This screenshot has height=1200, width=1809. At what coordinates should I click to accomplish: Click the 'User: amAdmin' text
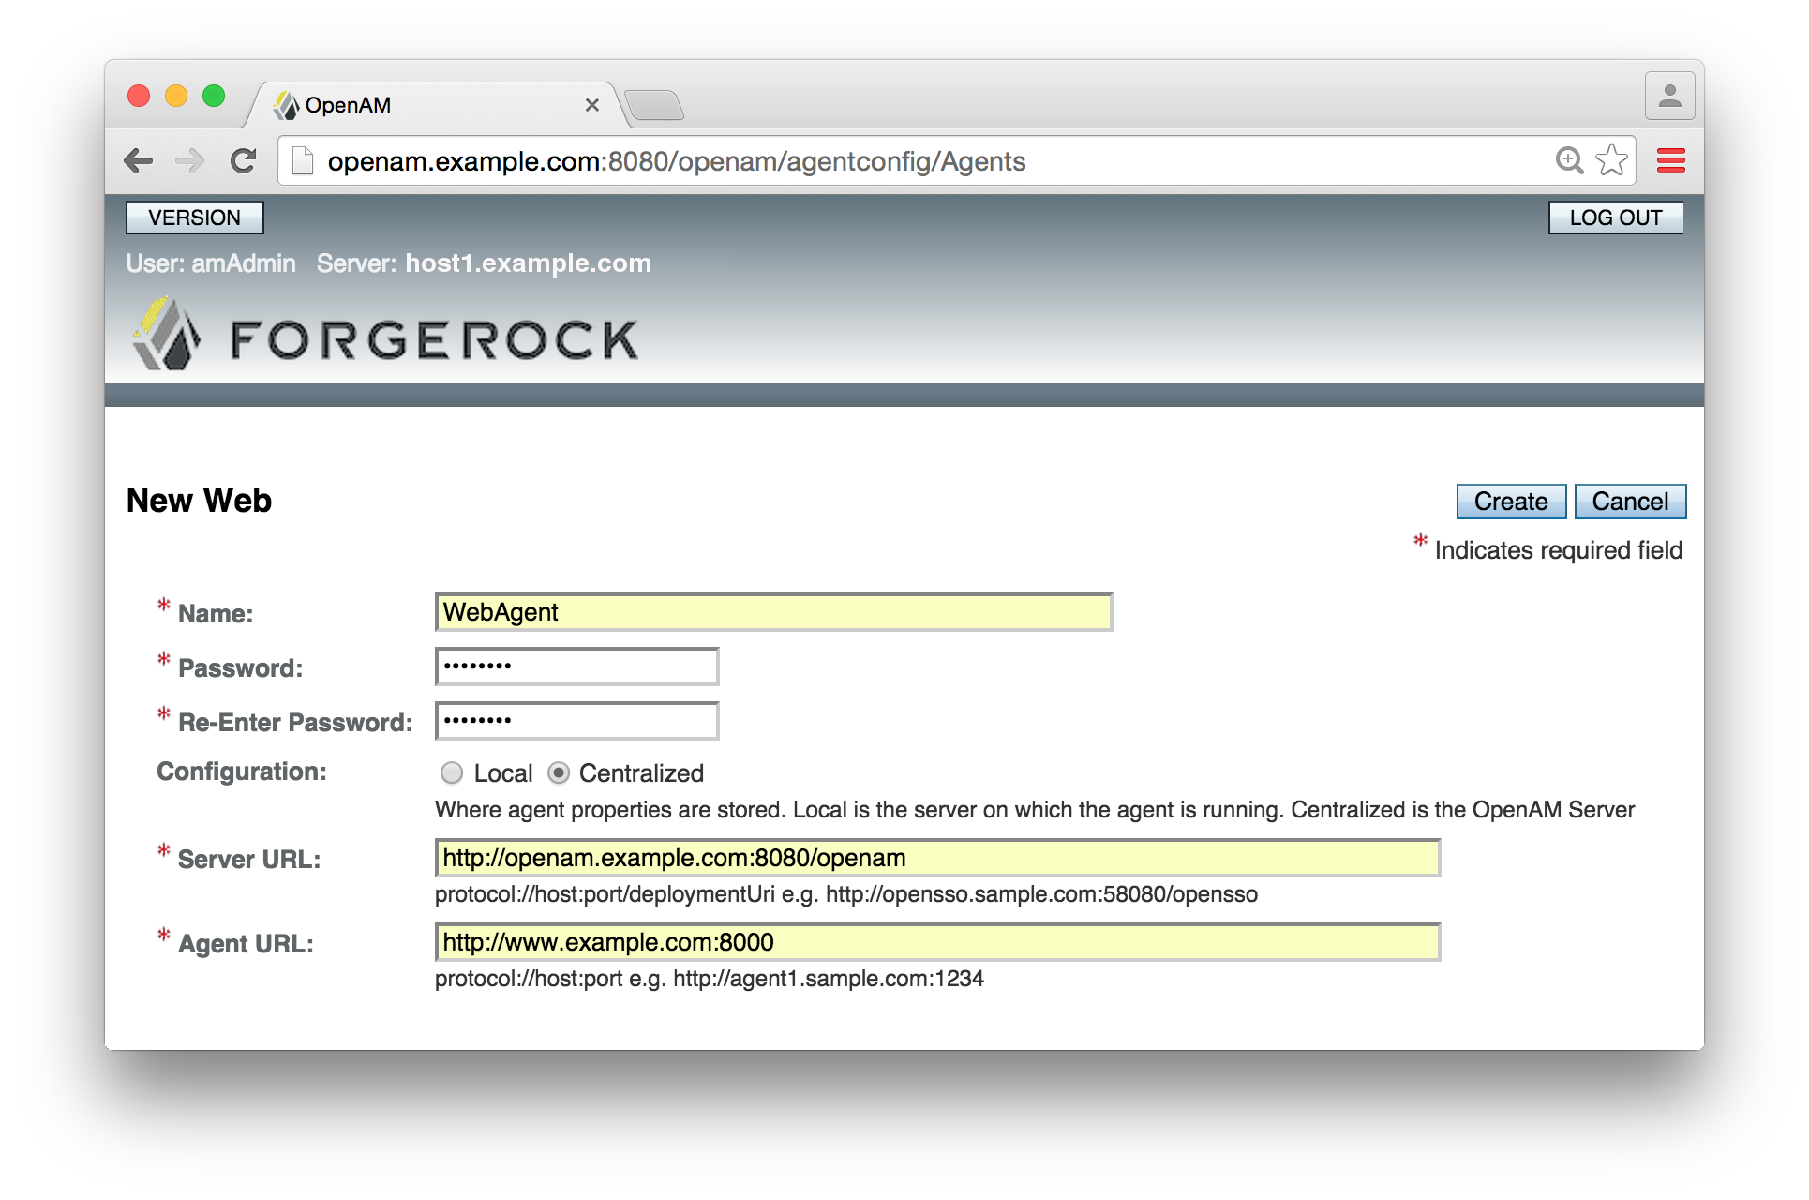[211, 263]
